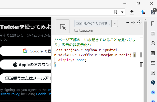
Task: Open the sidebar bookmarks icon
Action: 153,24
